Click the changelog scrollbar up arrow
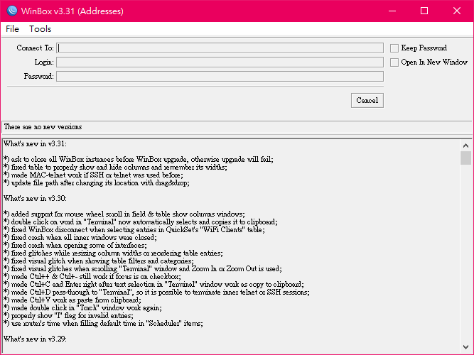The width and height of the screenshot is (474, 355). [x=466, y=146]
